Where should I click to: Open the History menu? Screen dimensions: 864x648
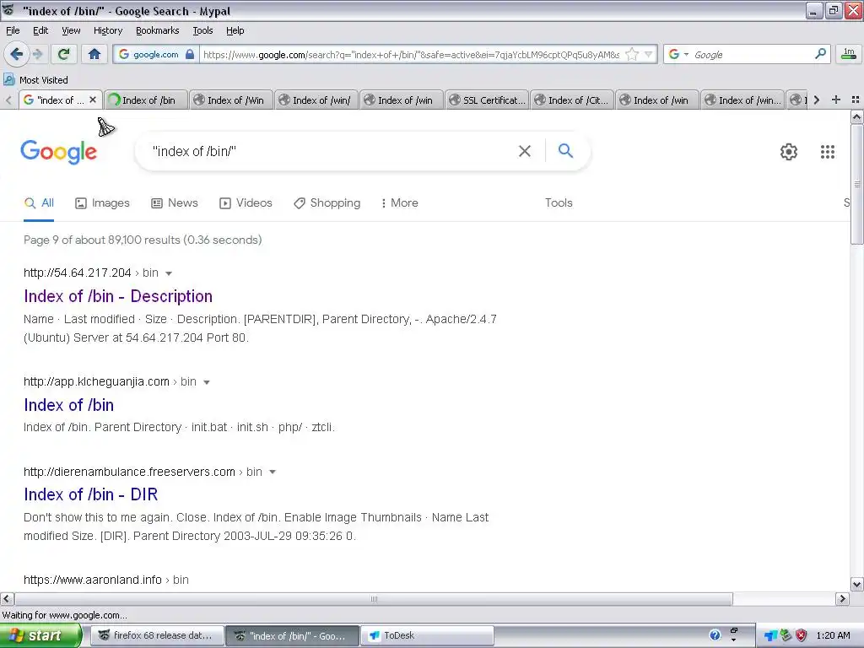point(108,30)
